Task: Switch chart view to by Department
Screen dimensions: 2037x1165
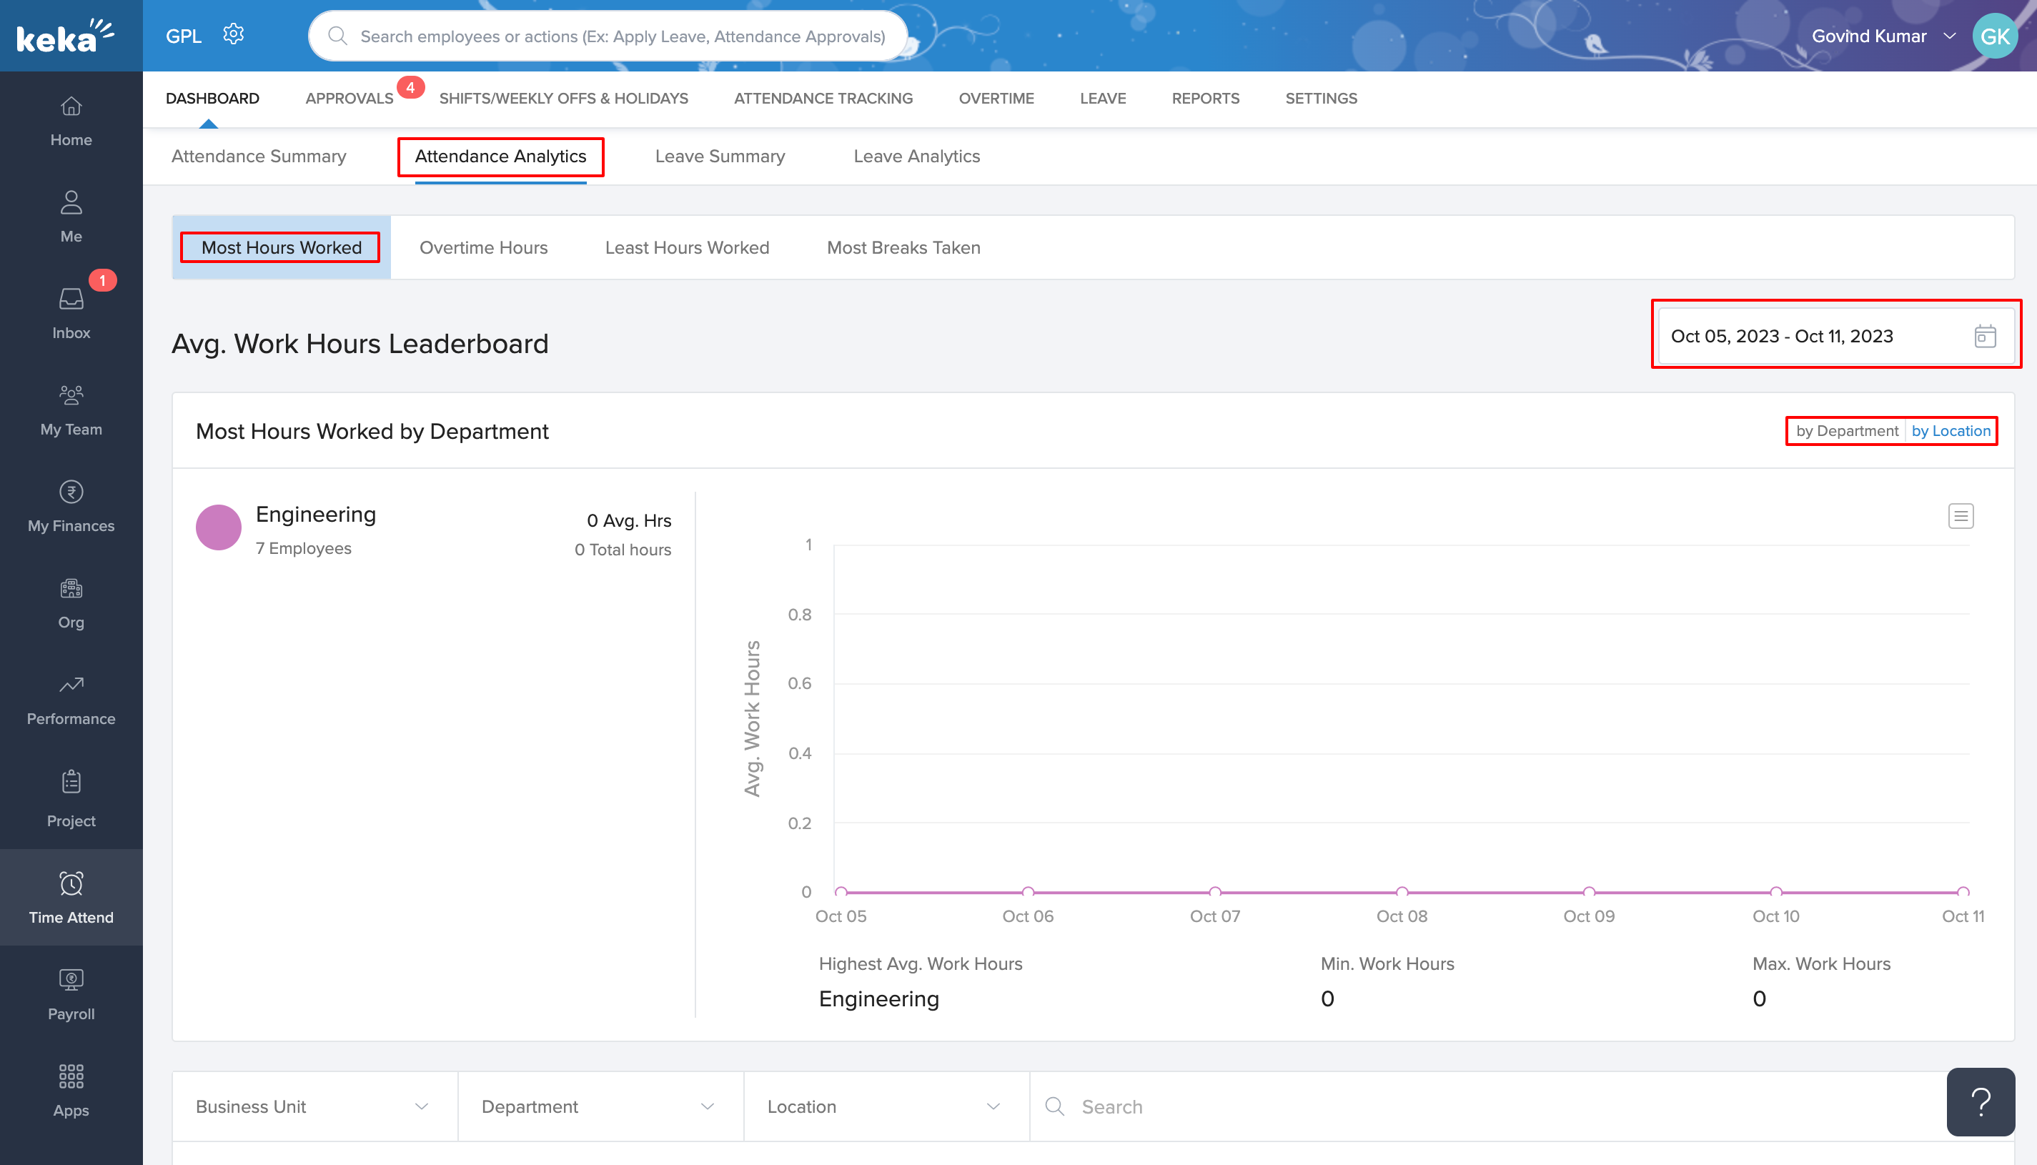Action: pyautogui.click(x=1847, y=431)
